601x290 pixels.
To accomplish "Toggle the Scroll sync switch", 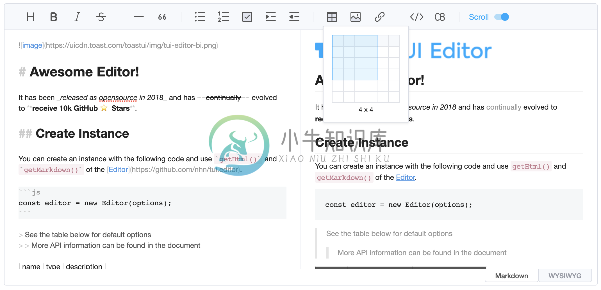I will click(x=502, y=17).
